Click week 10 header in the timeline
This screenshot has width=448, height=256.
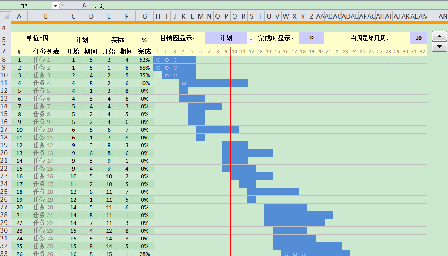[234, 52]
